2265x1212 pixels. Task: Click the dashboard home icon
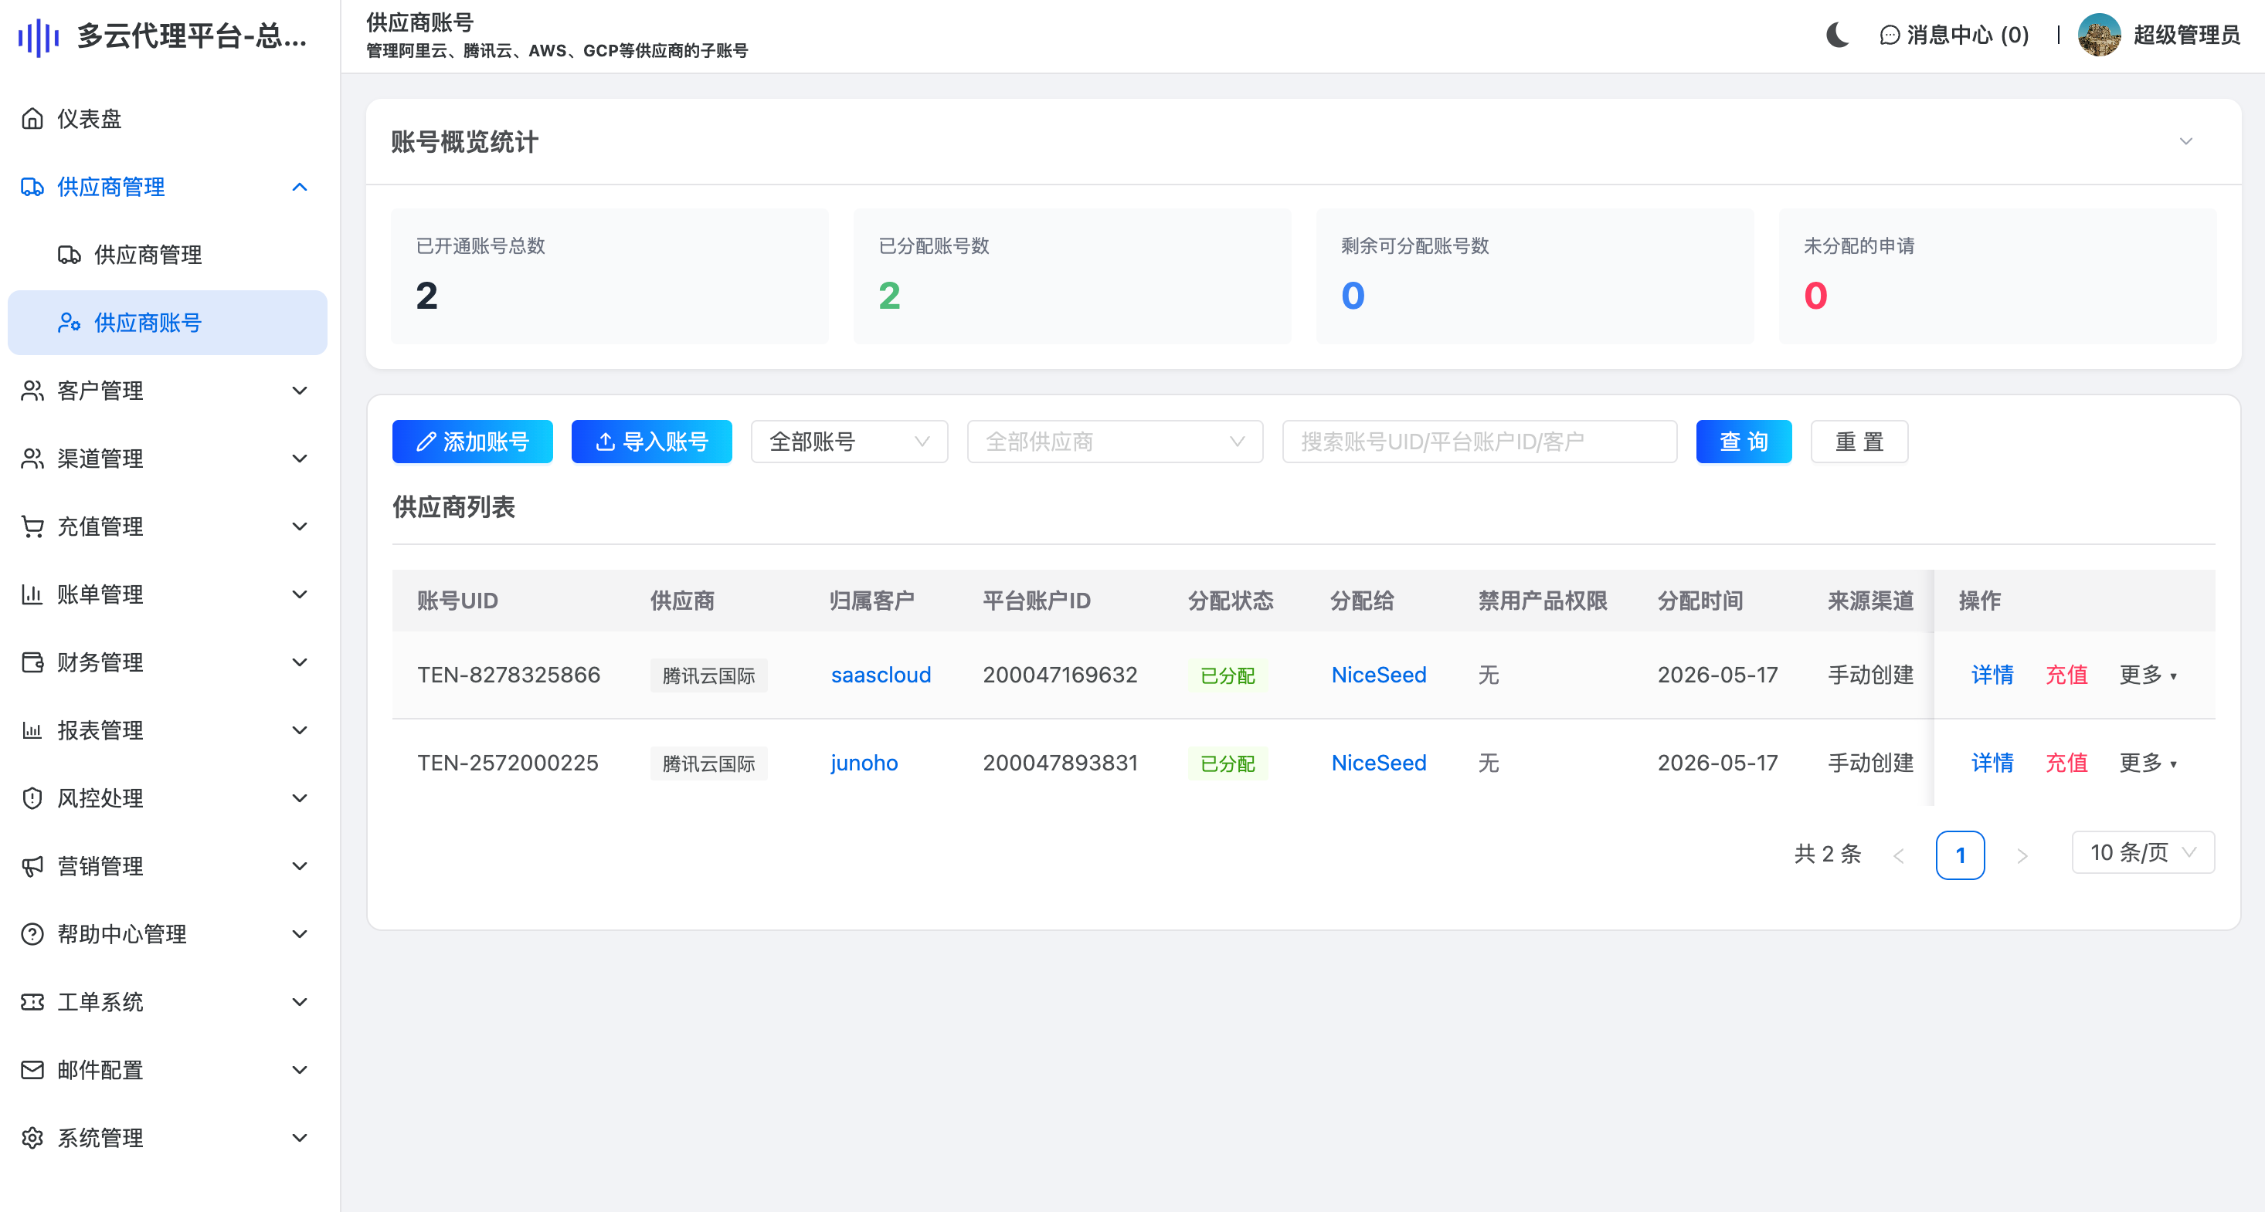(32, 119)
